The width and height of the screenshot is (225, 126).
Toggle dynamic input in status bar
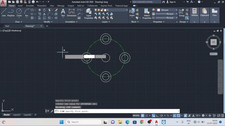pos(153,115)
